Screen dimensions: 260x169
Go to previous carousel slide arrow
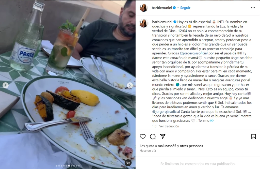[6, 85]
